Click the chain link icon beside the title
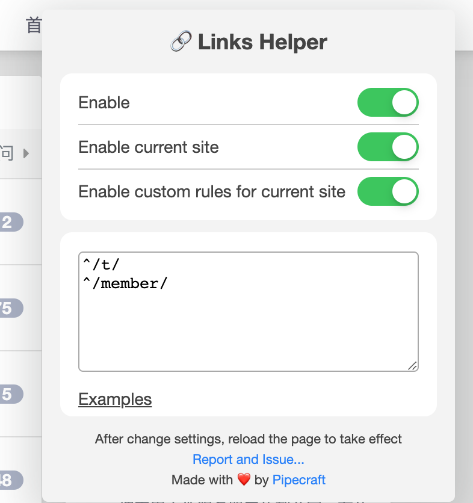The image size is (473, 503). click(x=180, y=42)
